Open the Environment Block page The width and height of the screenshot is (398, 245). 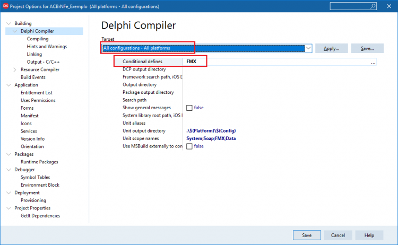[x=40, y=185]
